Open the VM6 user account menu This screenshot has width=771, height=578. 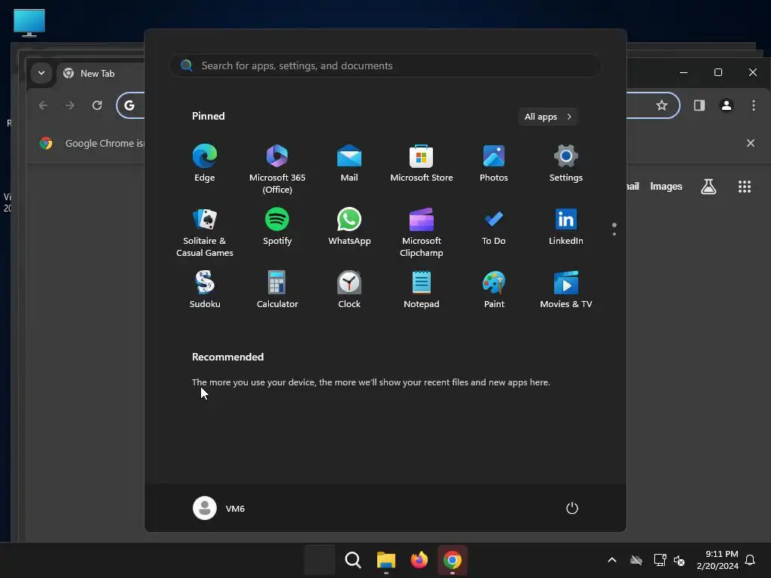[219, 508]
